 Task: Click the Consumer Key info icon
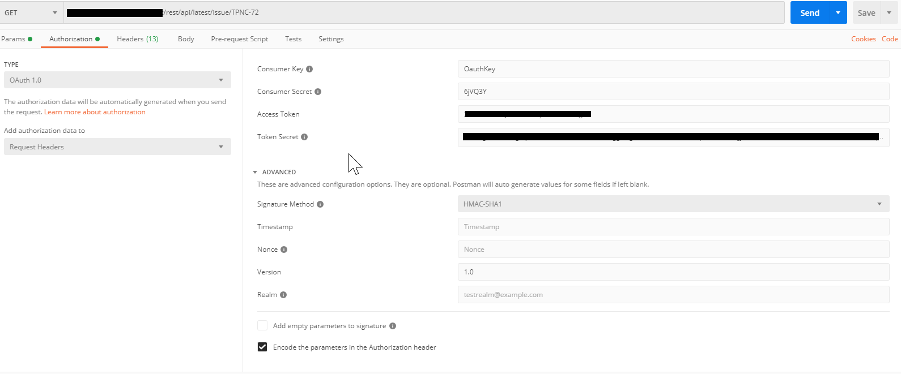(x=309, y=69)
